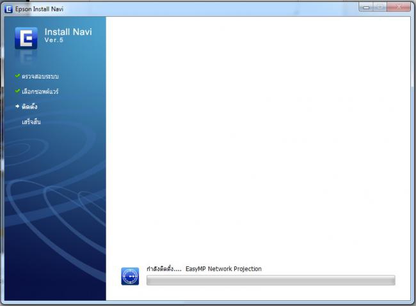
Task: Click the EasyMP Network Projection icon
Action: click(x=130, y=277)
